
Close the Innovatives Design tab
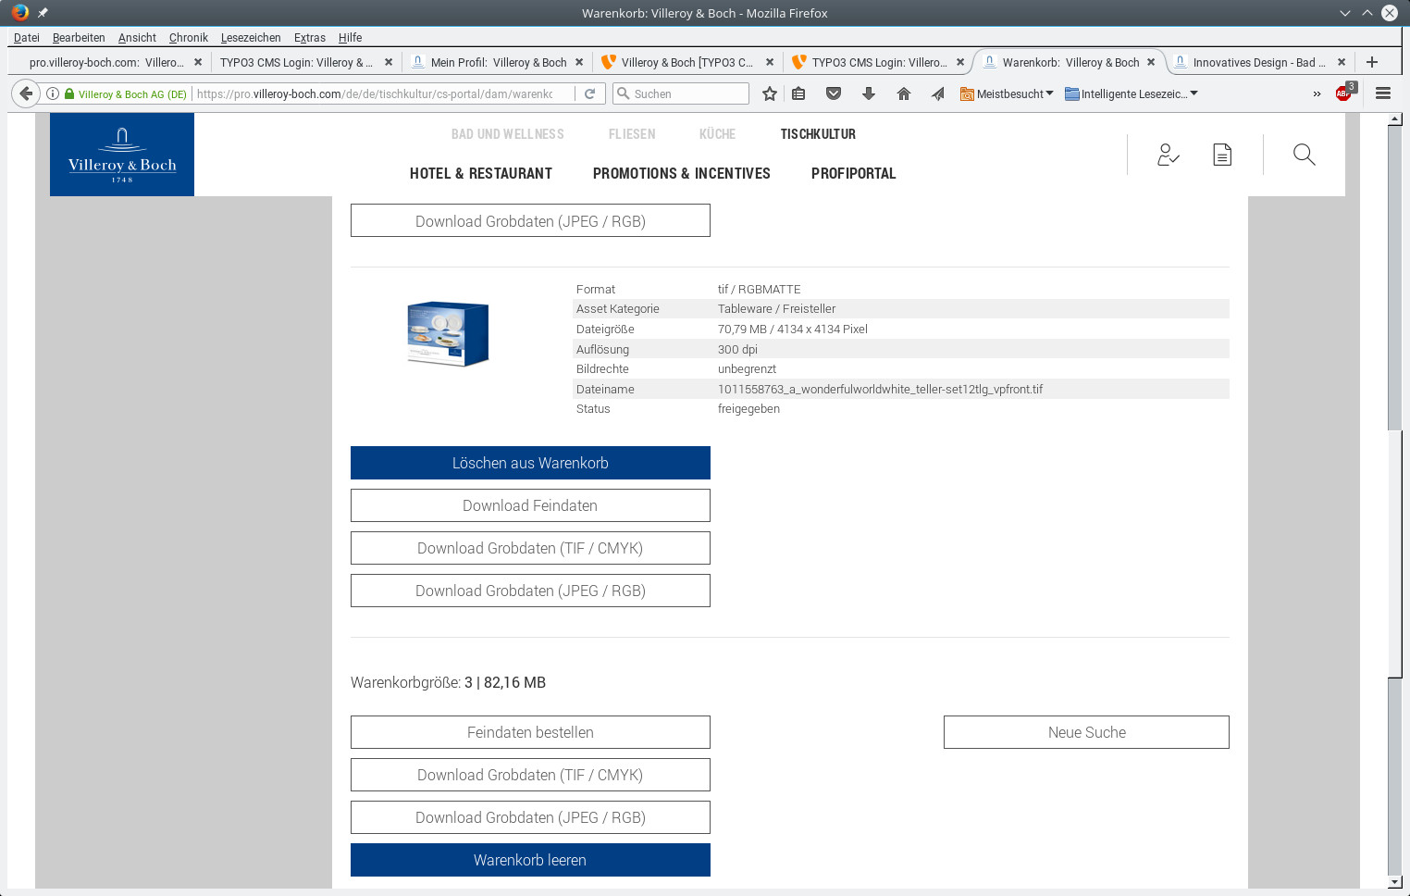click(1342, 62)
